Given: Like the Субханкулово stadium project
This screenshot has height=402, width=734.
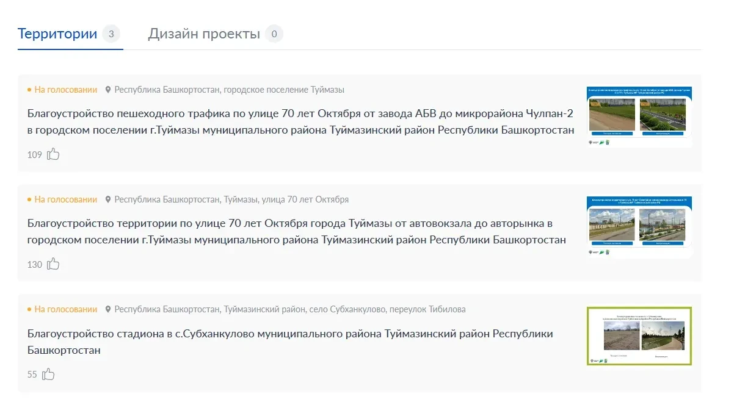Looking at the screenshot, I should [x=48, y=374].
